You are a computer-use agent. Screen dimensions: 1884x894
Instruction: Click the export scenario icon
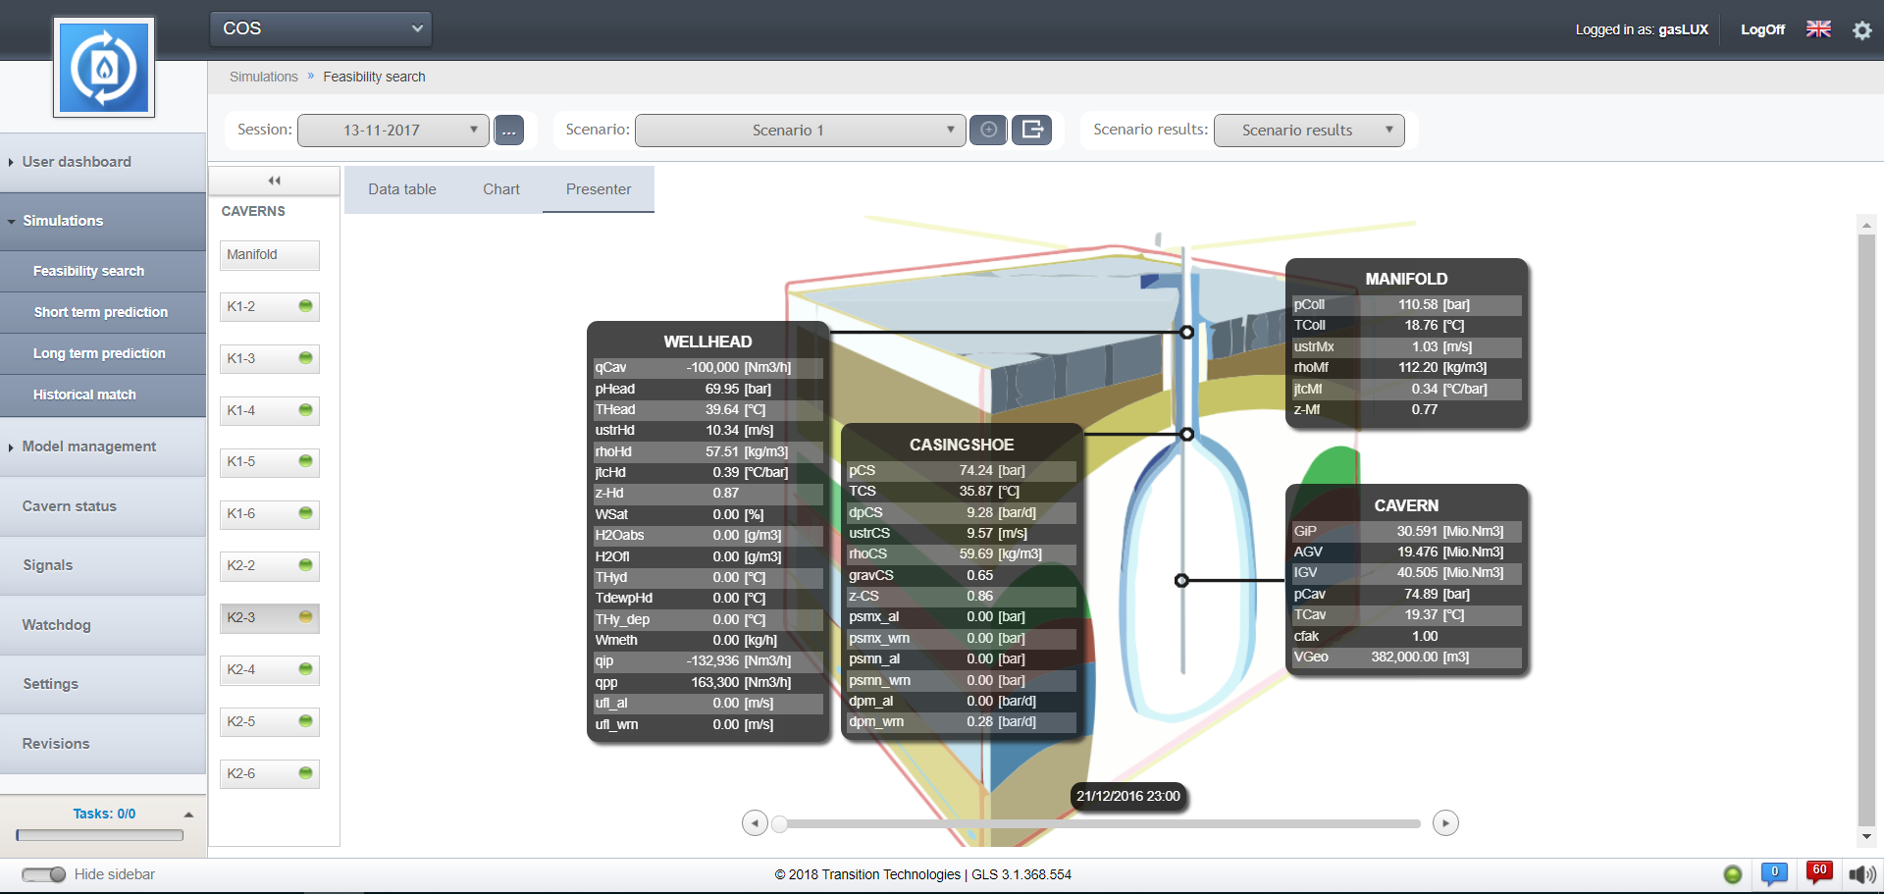point(1031,130)
